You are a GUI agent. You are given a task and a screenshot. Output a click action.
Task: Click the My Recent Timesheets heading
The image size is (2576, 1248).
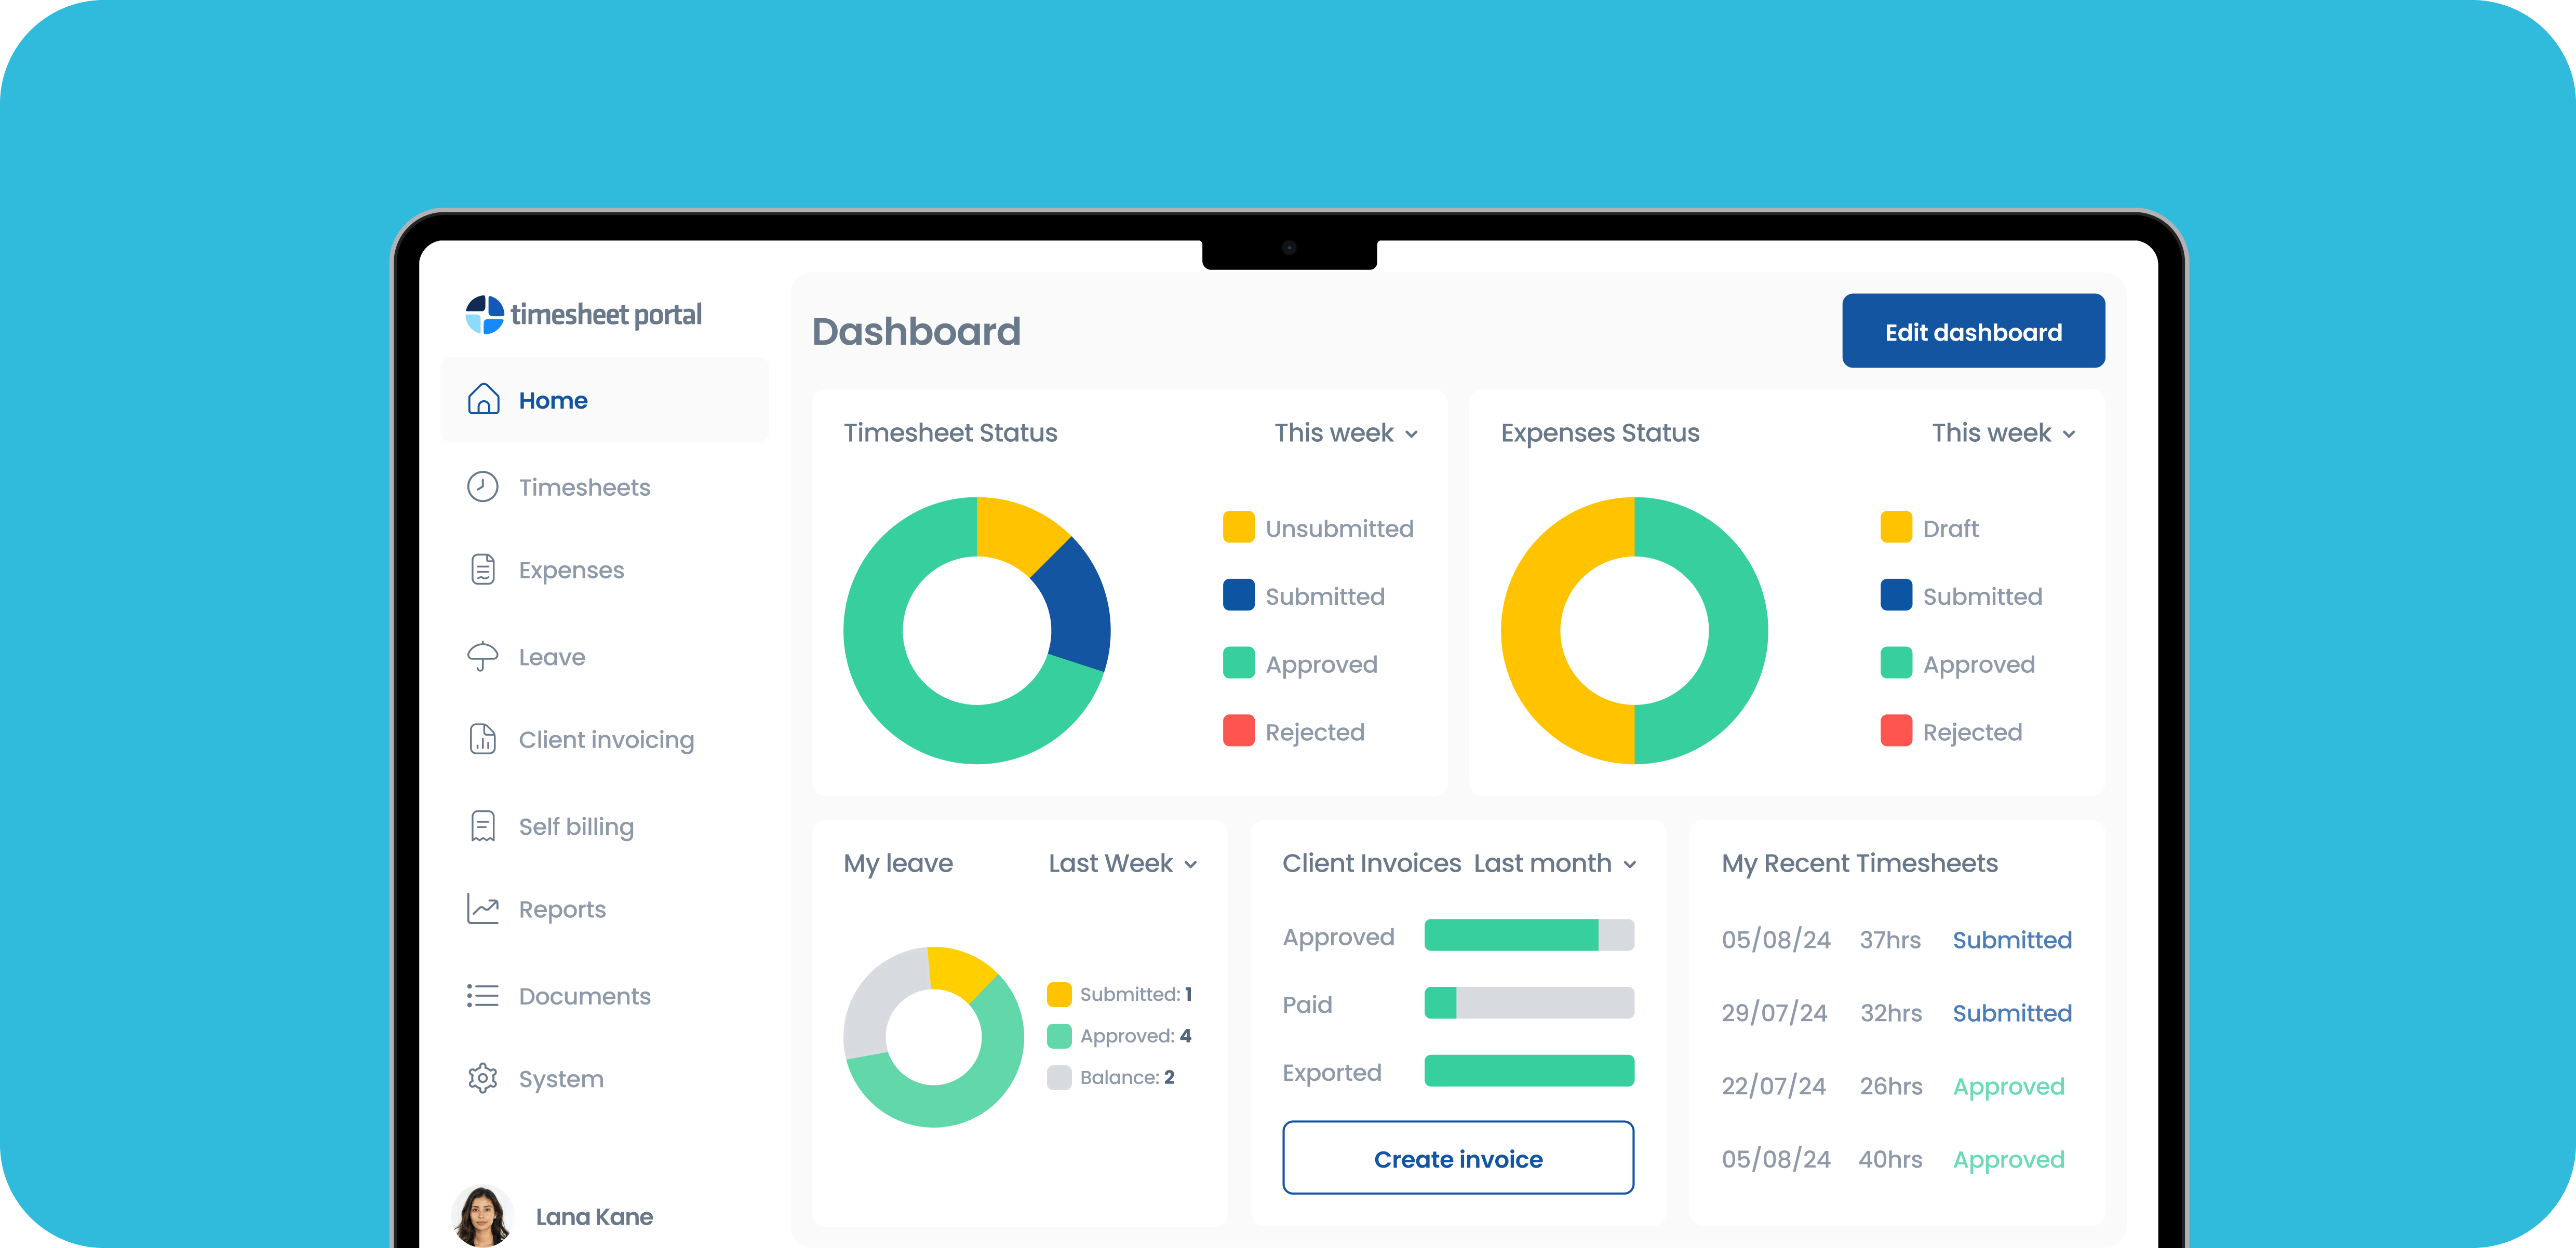point(1859,864)
